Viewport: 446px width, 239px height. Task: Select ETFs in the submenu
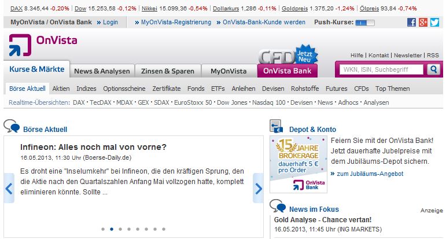pos(218,89)
